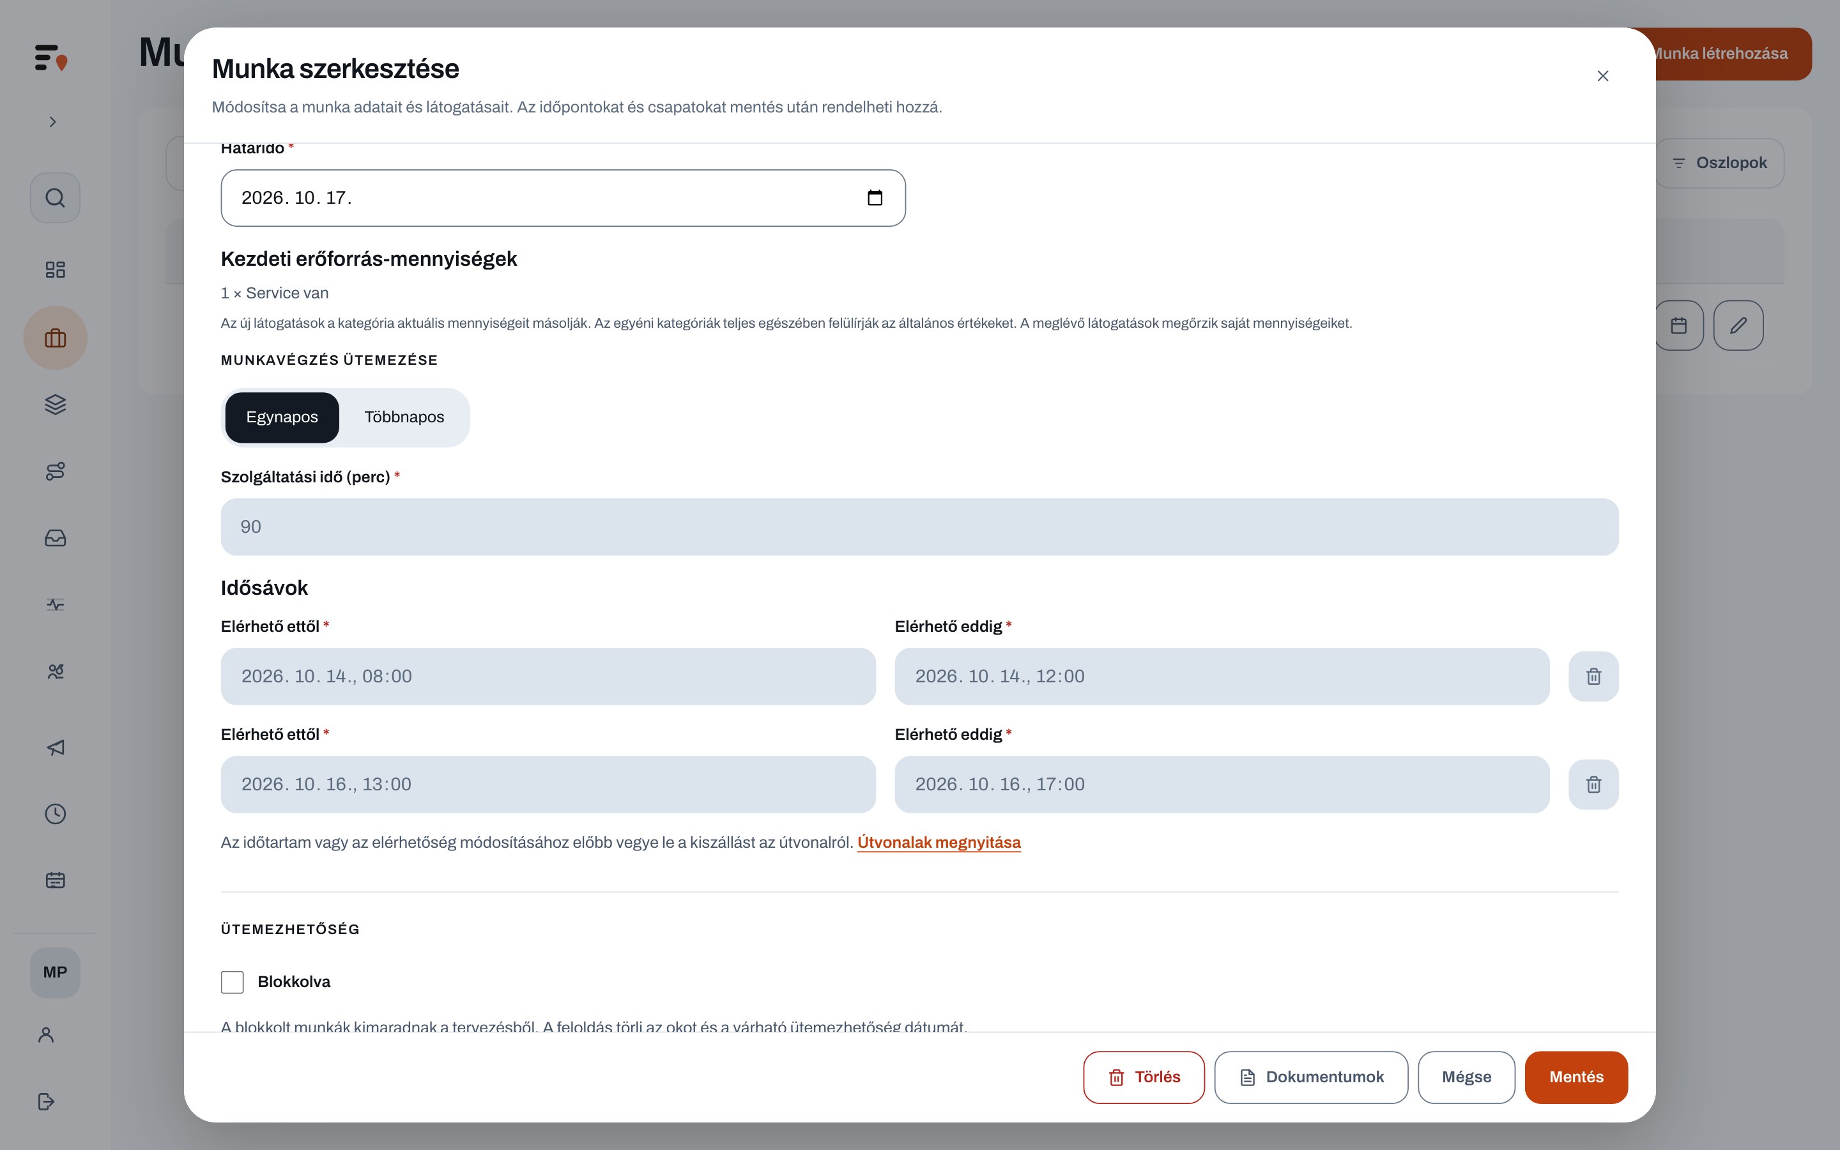Open the routes icon in the sidebar
Viewport: 1840px width, 1150px height.
click(x=55, y=471)
